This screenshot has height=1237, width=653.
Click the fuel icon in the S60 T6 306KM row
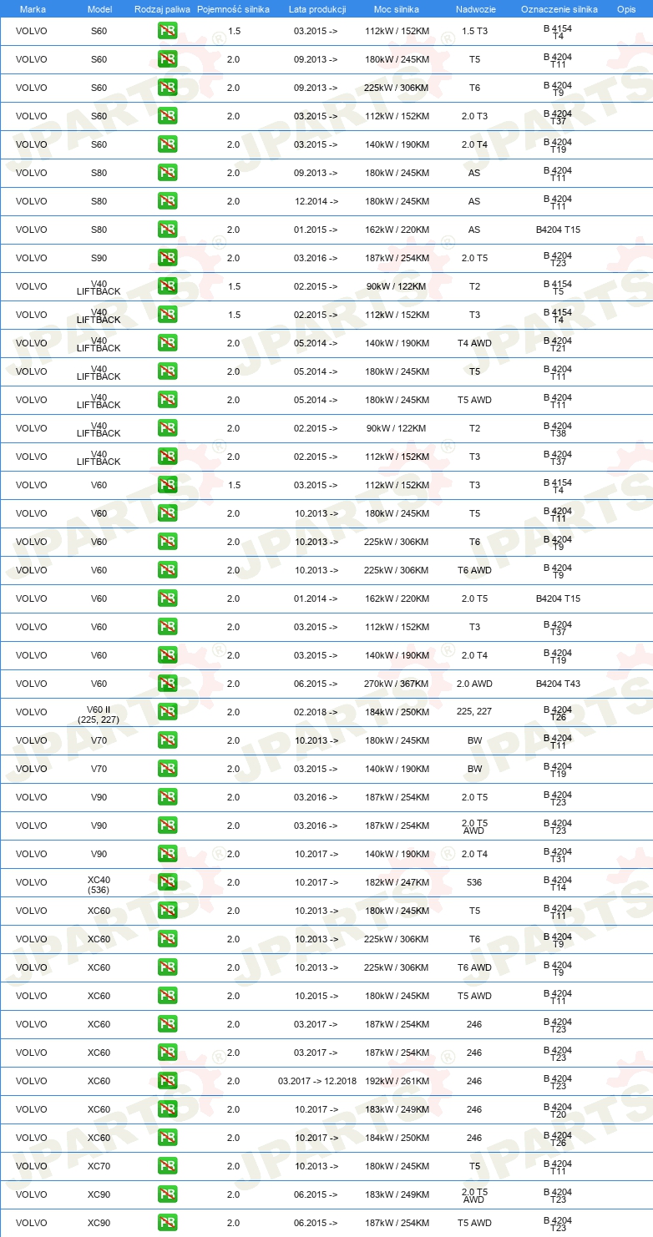pyautogui.click(x=167, y=88)
